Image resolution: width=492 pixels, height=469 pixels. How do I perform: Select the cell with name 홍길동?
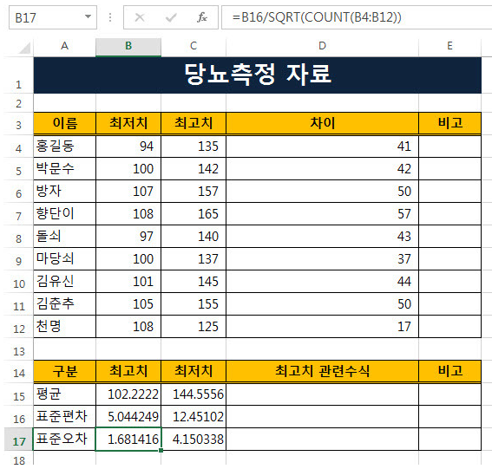[x=64, y=147]
